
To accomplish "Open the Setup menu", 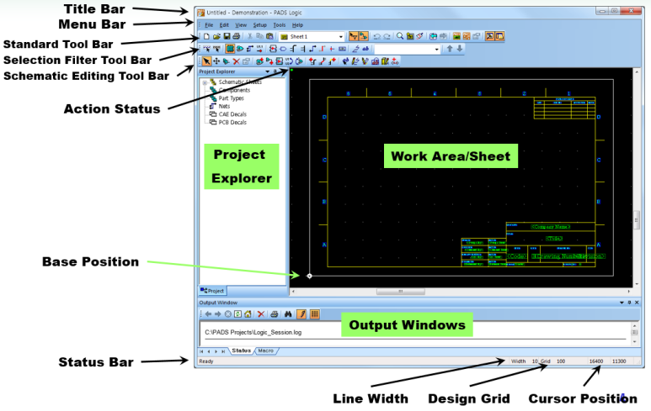I will coord(260,25).
